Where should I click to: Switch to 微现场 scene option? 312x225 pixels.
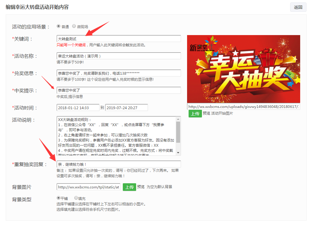coord(74,26)
